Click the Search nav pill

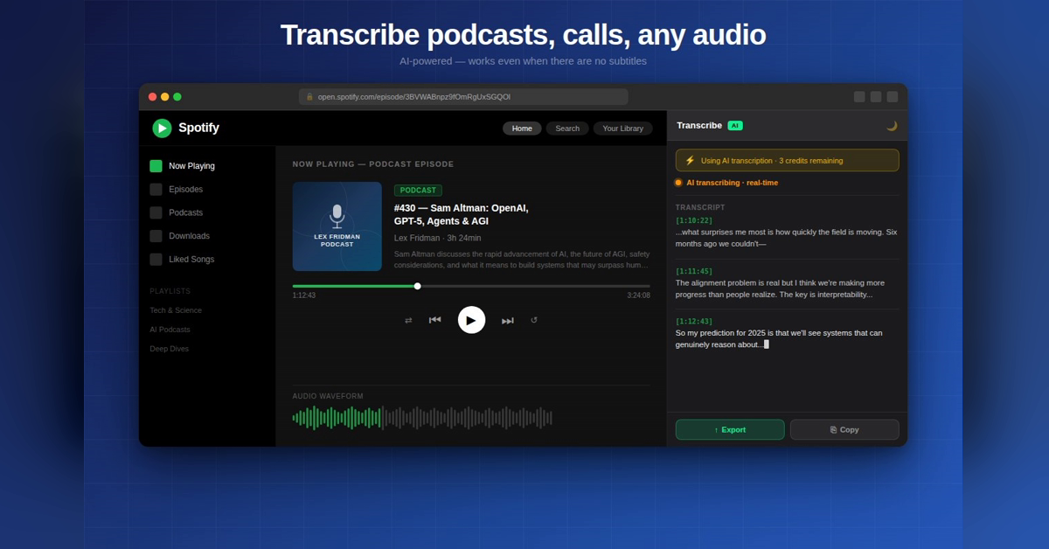pos(567,129)
